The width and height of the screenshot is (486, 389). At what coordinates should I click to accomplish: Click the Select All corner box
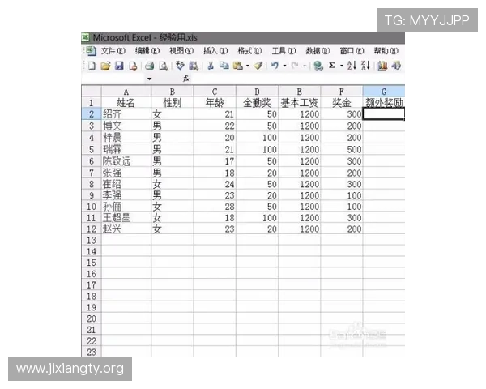(92, 92)
